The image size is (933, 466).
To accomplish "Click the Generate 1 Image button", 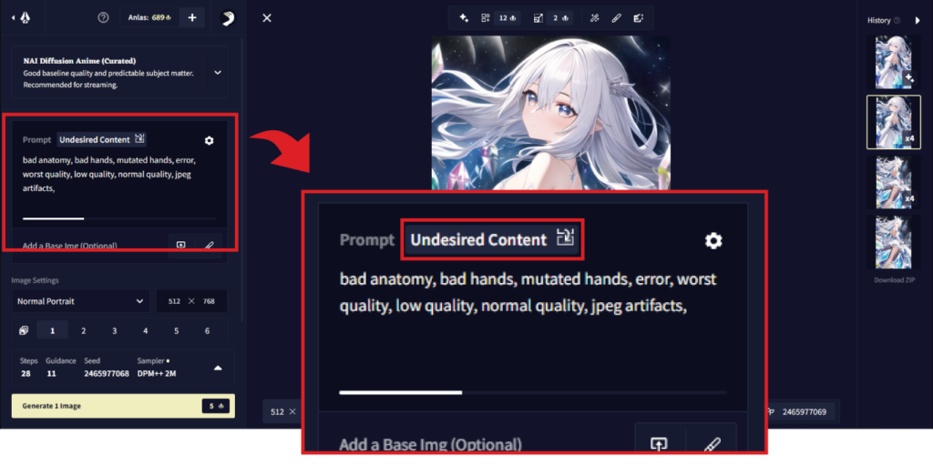I will pos(123,406).
